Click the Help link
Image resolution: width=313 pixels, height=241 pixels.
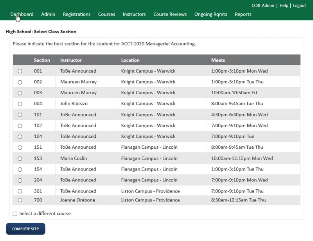284,5
